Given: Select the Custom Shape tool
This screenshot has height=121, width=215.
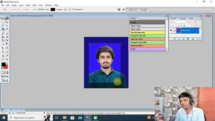Looking at the screenshot, I should (x=7, y=51).
